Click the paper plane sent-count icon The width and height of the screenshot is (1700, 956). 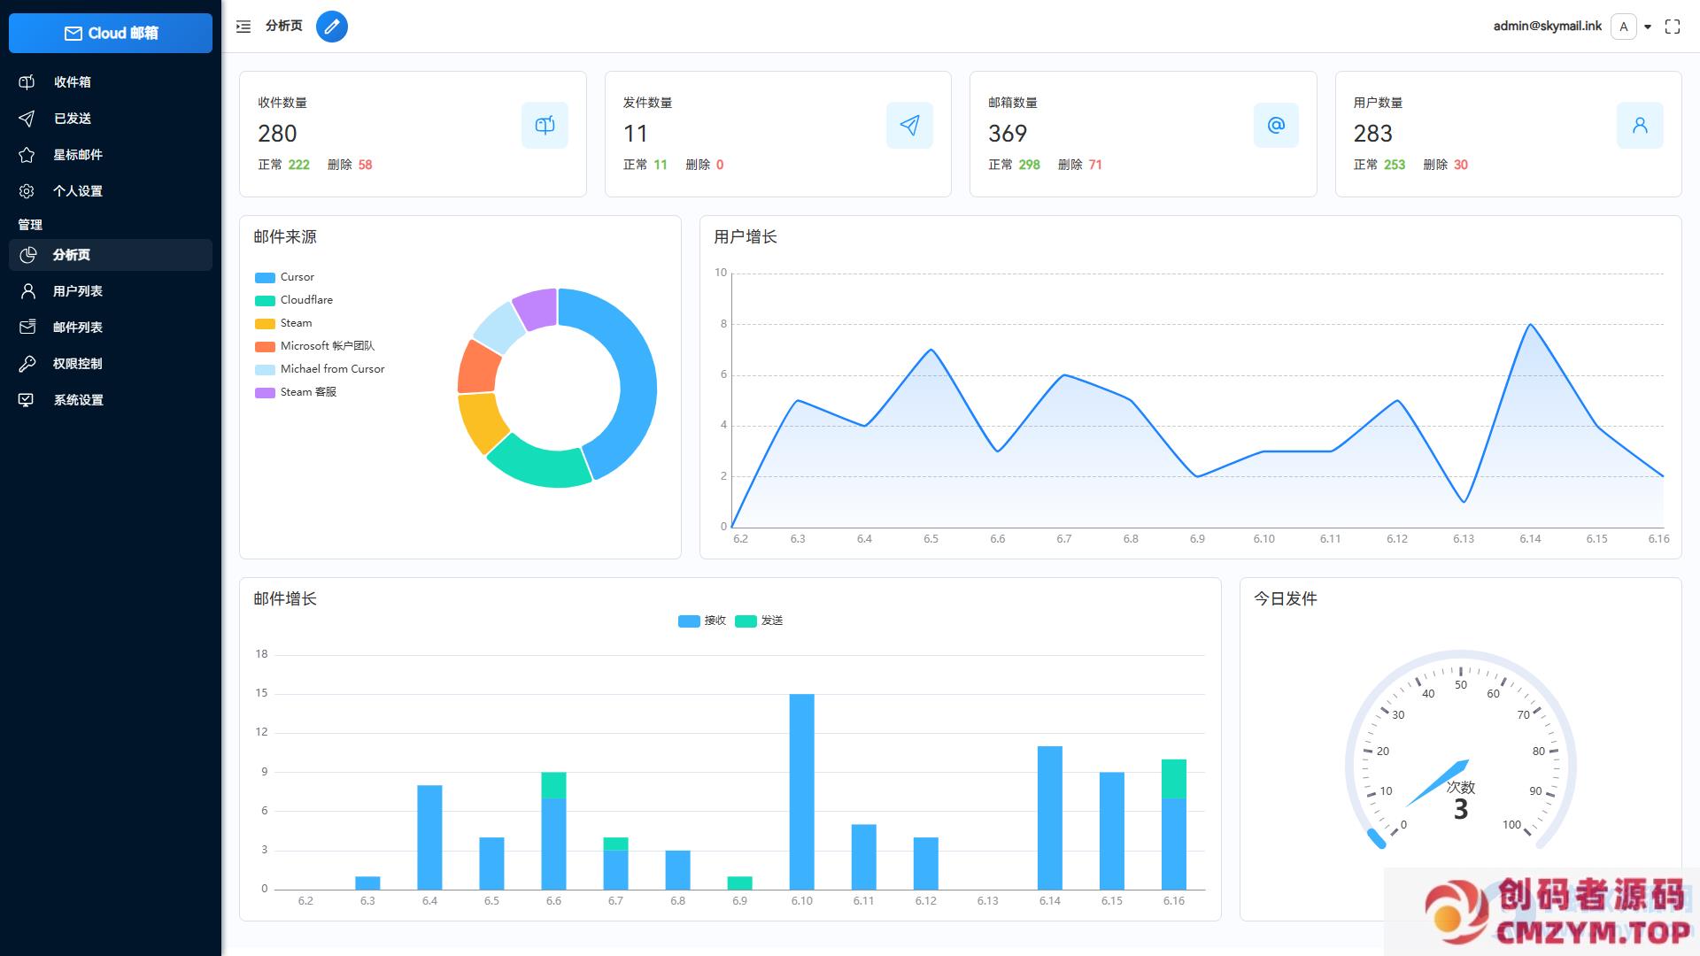(909, 126)
